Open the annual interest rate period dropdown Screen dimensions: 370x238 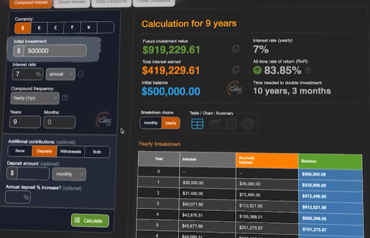[61, 74]
